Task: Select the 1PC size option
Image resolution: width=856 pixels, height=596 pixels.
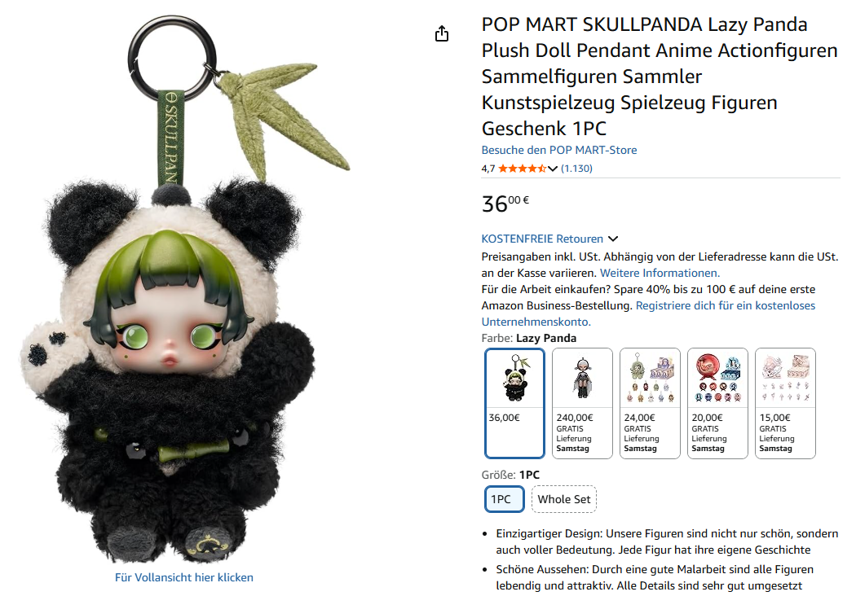Action: click(x=505, y=499)
